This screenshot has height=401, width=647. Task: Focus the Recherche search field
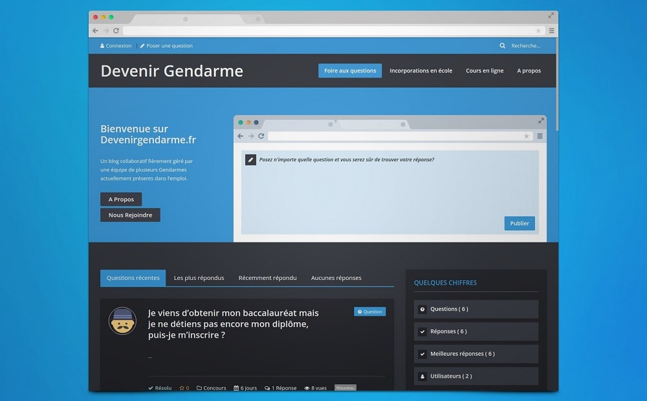tap(525, 46)
